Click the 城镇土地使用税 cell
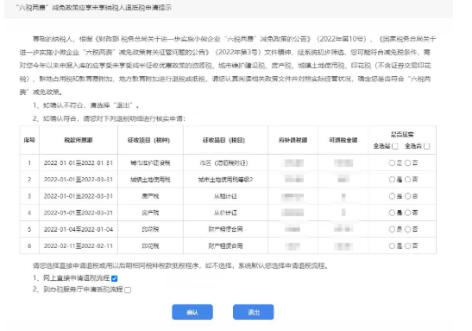Image resolution: width=472 pixels, height=331 pixels. click(x=150, y=180)
